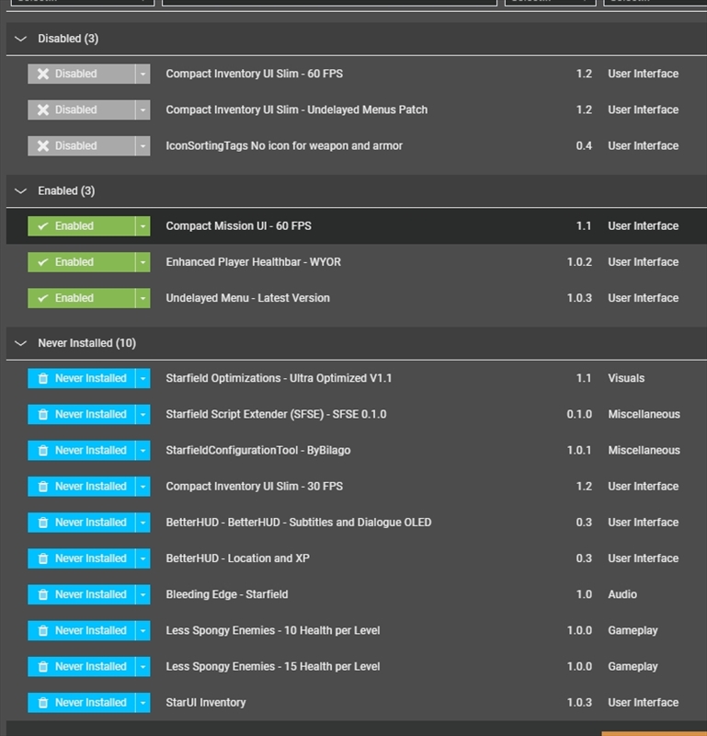Open dropdown arrow next to Compact Mission UI status
The height and width of the screenshot is (736, 707).
[x=143, y=226]
